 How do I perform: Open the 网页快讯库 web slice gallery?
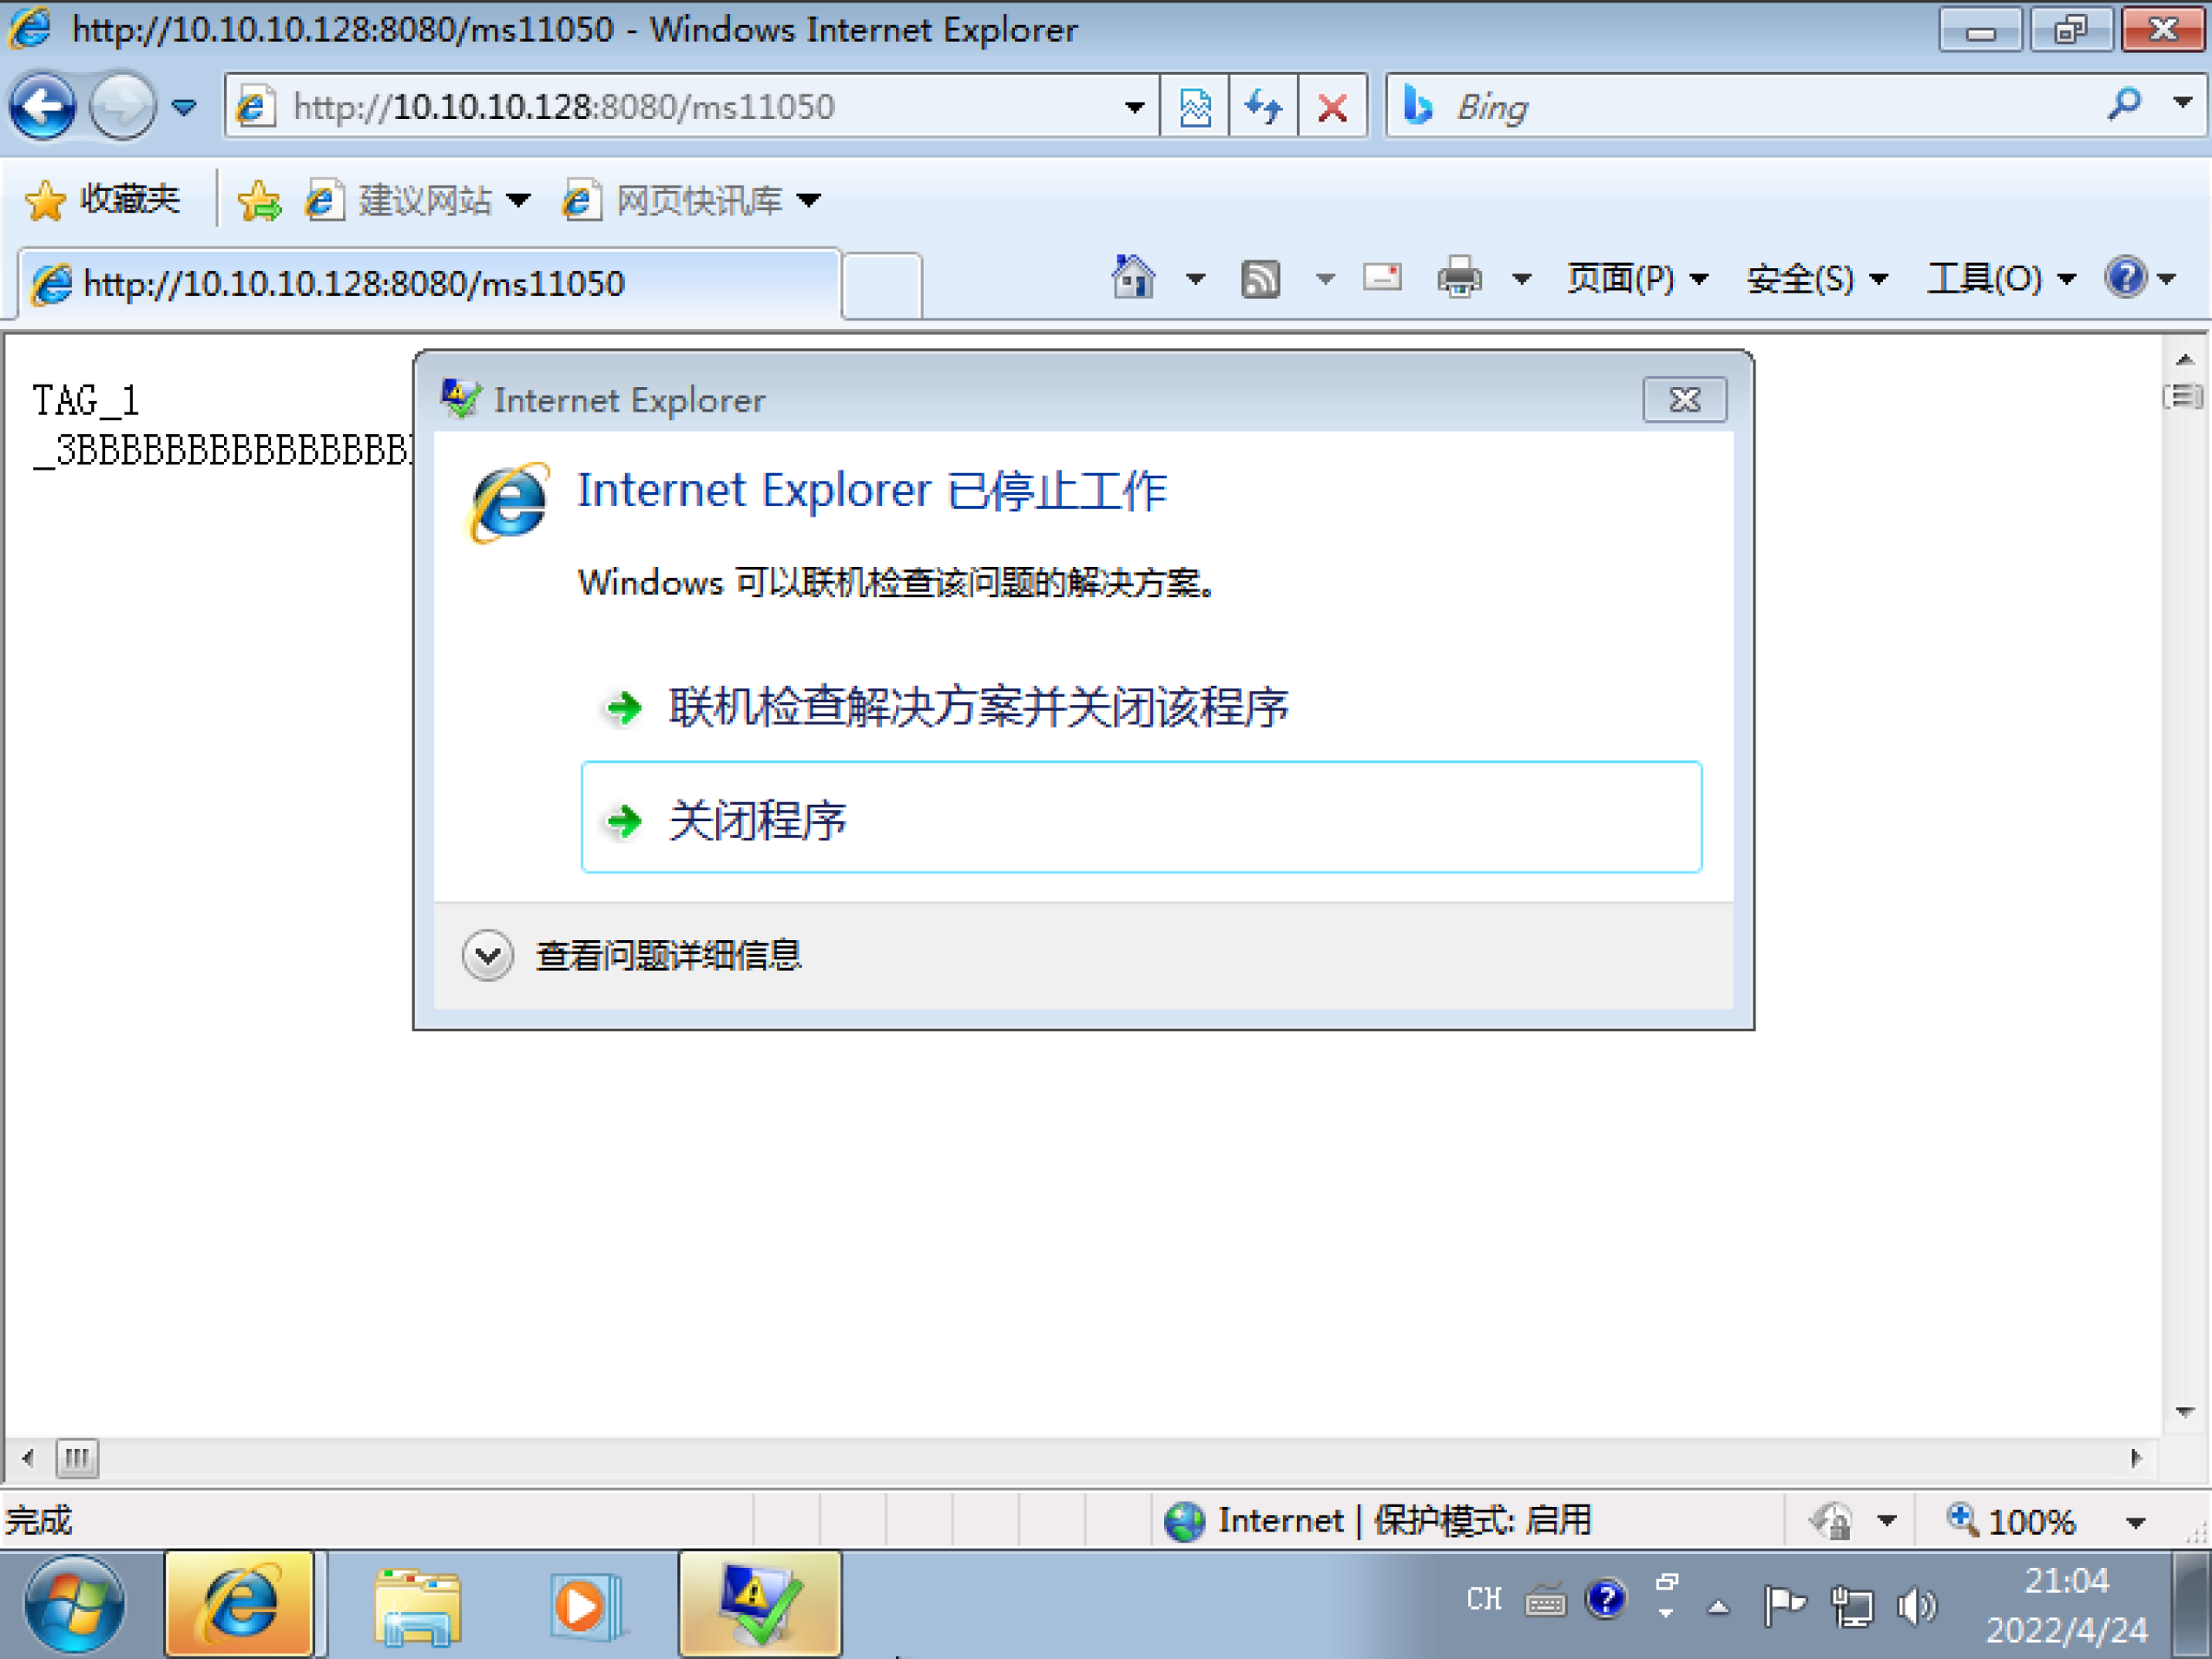pos(692,201)
